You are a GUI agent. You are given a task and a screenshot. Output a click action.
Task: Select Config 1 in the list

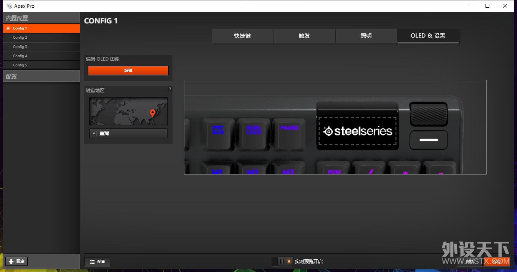coord(41,28)
